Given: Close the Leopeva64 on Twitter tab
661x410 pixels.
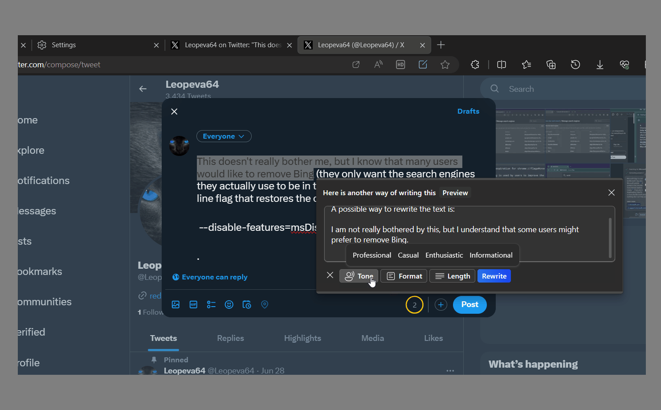Looking at the screenshot, I should click(x=290, y=45).
